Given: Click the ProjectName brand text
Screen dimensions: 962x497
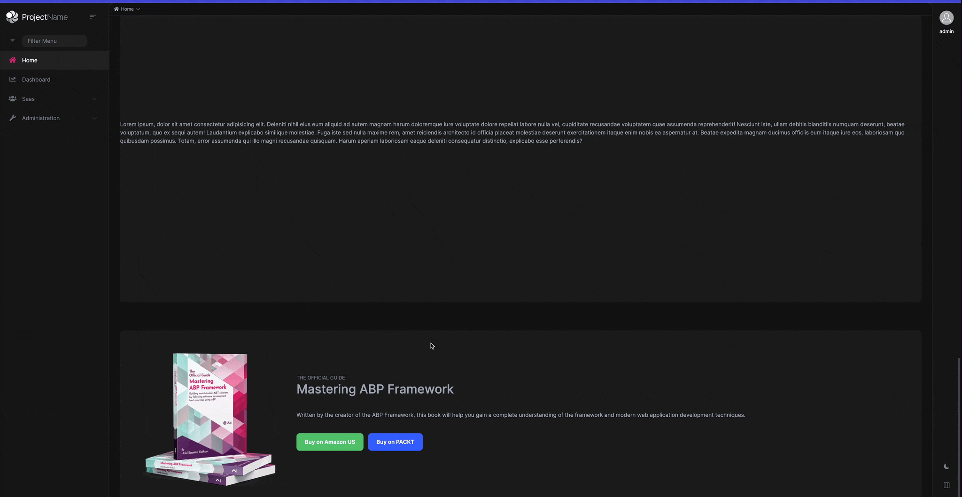Looking at the screenshot, I should tap(45, 17).
